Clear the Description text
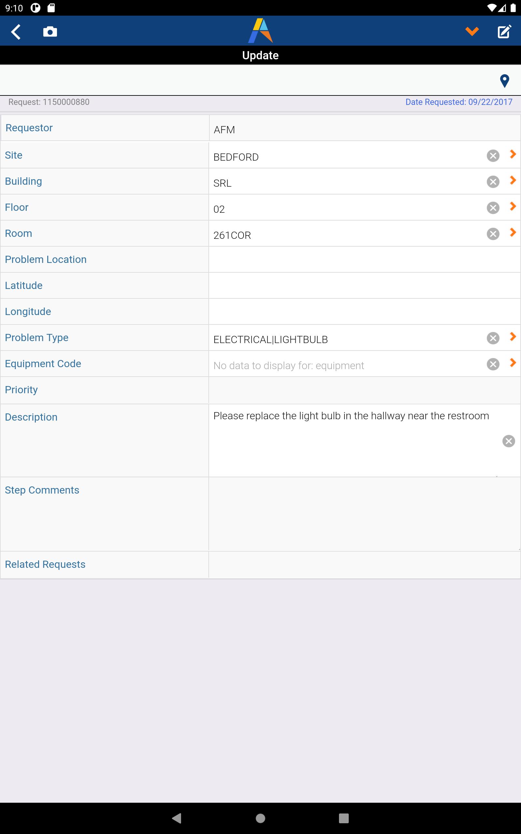The image size is (521, 834). 508,441
